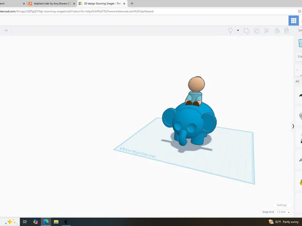Open a new browser tab with plus button
Screen dimensions: 302x226
pyautogui.click(x=132, y=3)
